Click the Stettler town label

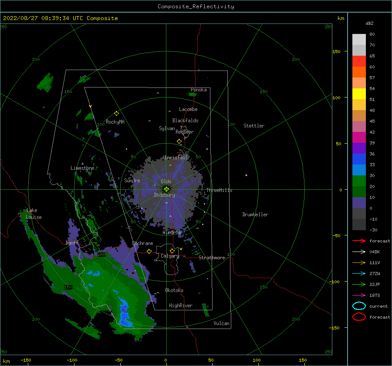pyautogui.click(x=254, y=126)
